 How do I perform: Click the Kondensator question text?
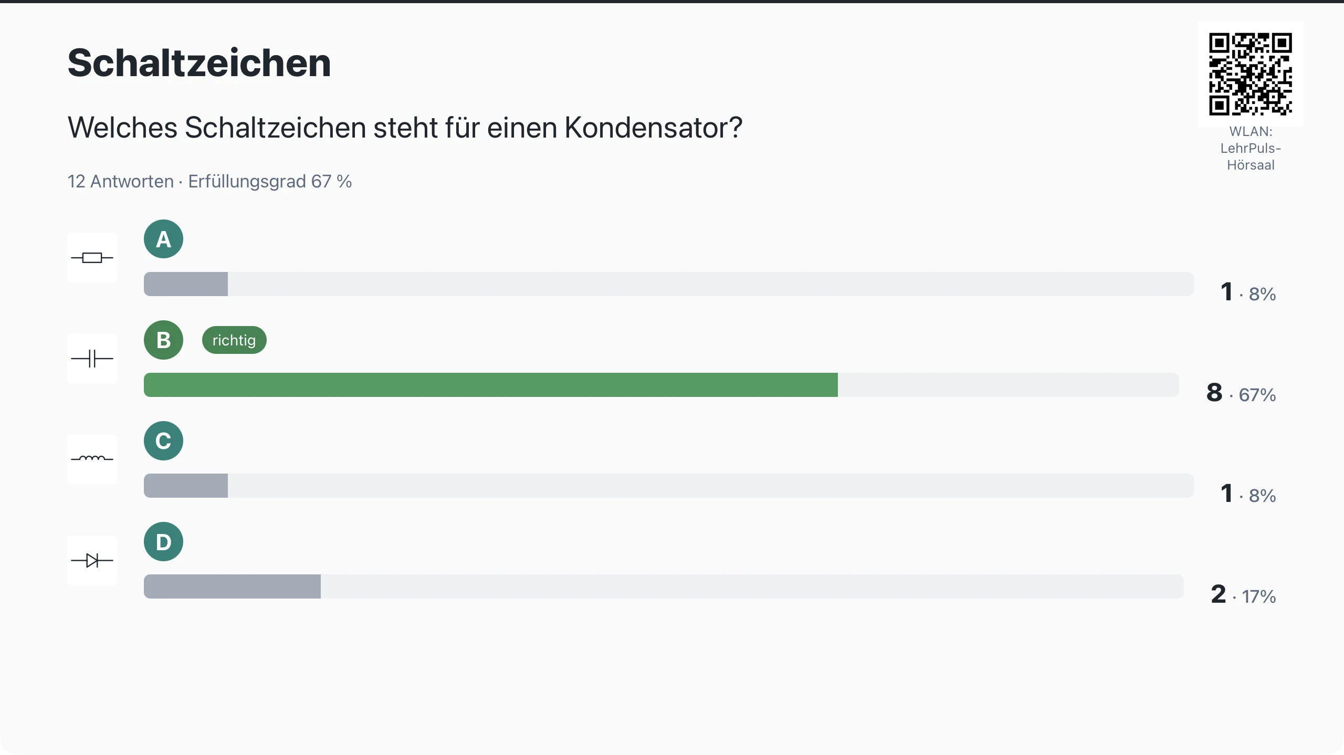click(405, 128)
